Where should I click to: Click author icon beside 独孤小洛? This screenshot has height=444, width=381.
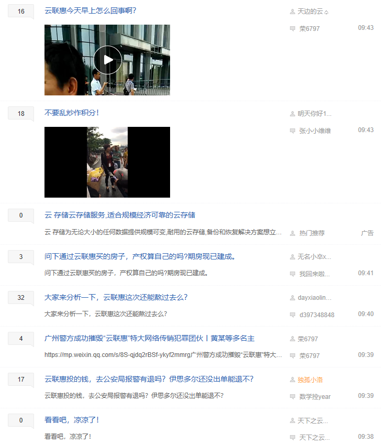click(293, 380)
